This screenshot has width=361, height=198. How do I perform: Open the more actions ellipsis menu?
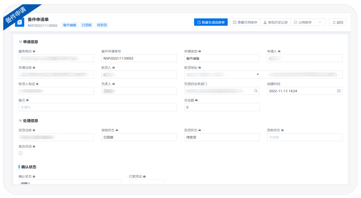coord(320,22)
